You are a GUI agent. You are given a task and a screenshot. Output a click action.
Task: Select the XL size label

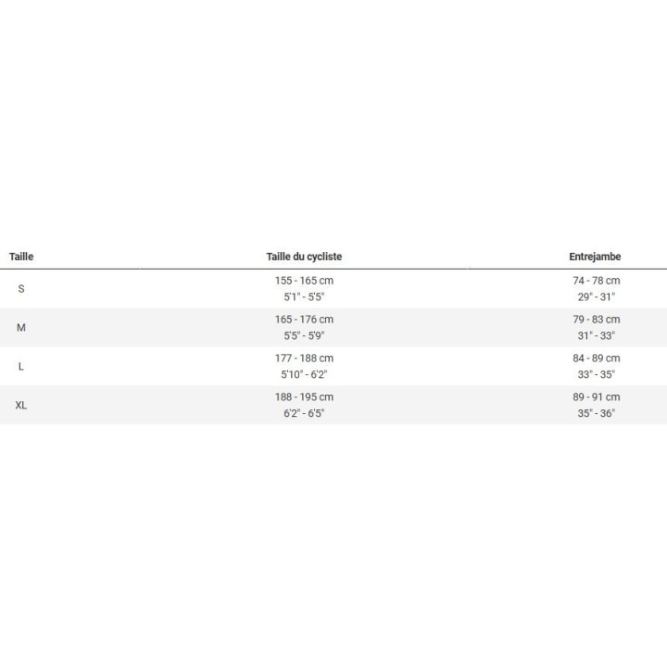click(21, 406)
